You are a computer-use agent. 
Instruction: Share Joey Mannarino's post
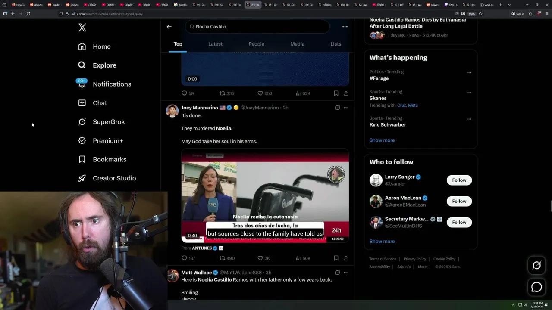point(346,258)
